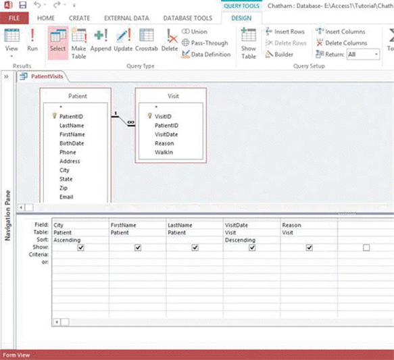Select Email in the Patient field list
This screenshot has width=394, height=360.
(x=66, y=197)
